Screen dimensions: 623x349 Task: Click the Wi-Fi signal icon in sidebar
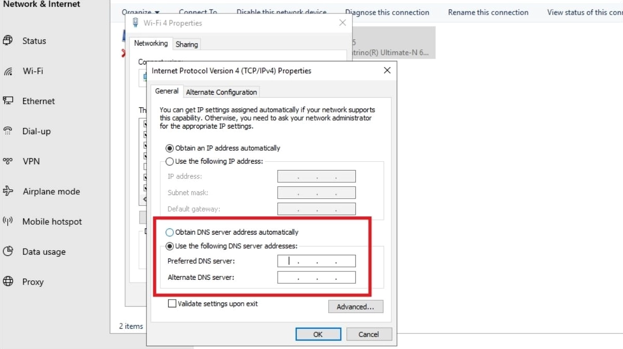[8, 71]
